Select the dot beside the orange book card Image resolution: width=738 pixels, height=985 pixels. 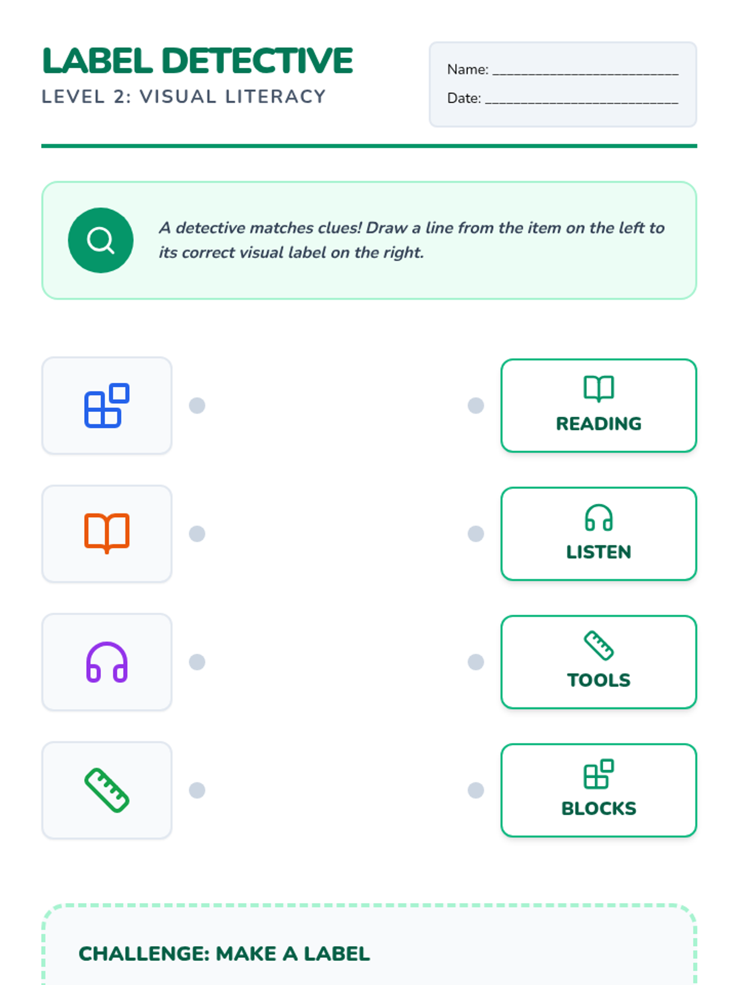tap(197, 534)
